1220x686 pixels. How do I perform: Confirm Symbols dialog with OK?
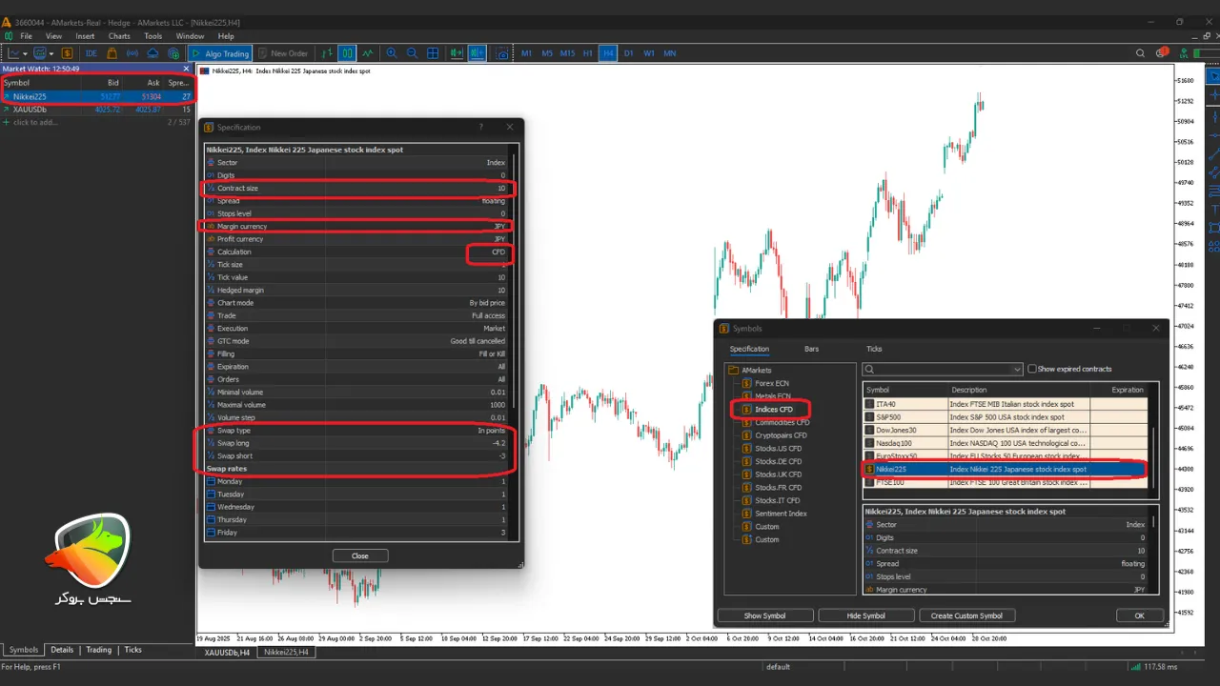(1139, 615)
